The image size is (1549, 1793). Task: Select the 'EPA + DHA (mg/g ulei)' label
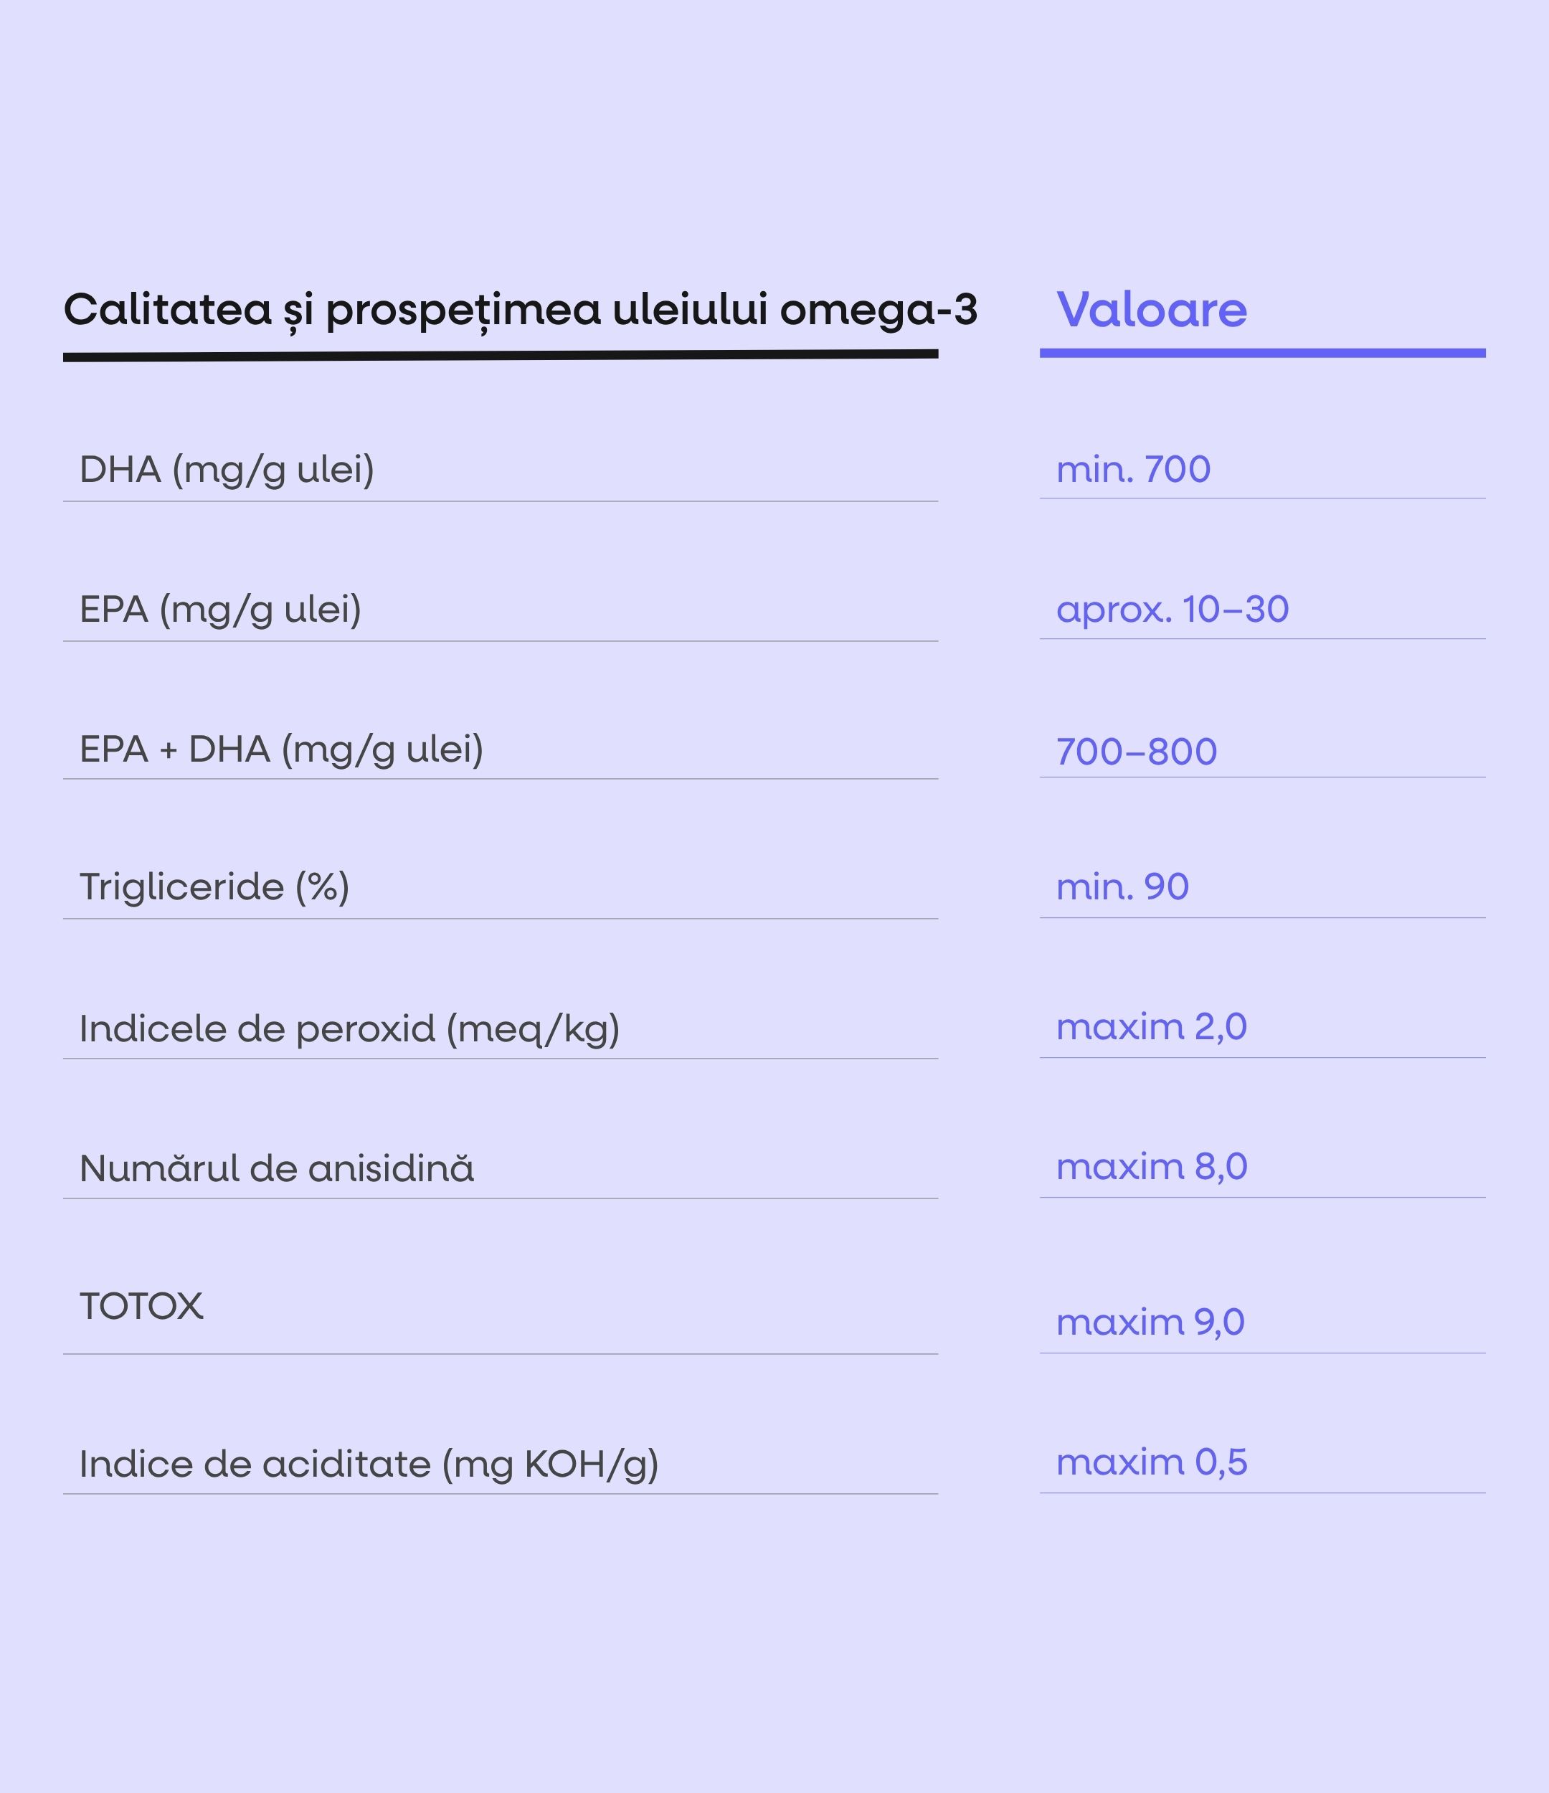tap(281, 749)
